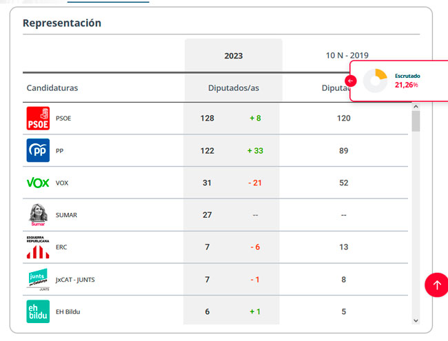448x341 pixels.
Task: Click the Diputados/as label under 2023
Action: (x=234, y=88)
